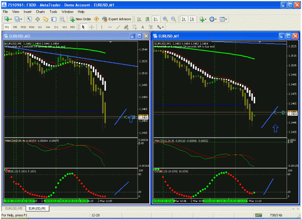Zoom out using the magnifier minus icon
Screen dimensions: 302x219
pos(173,19)
